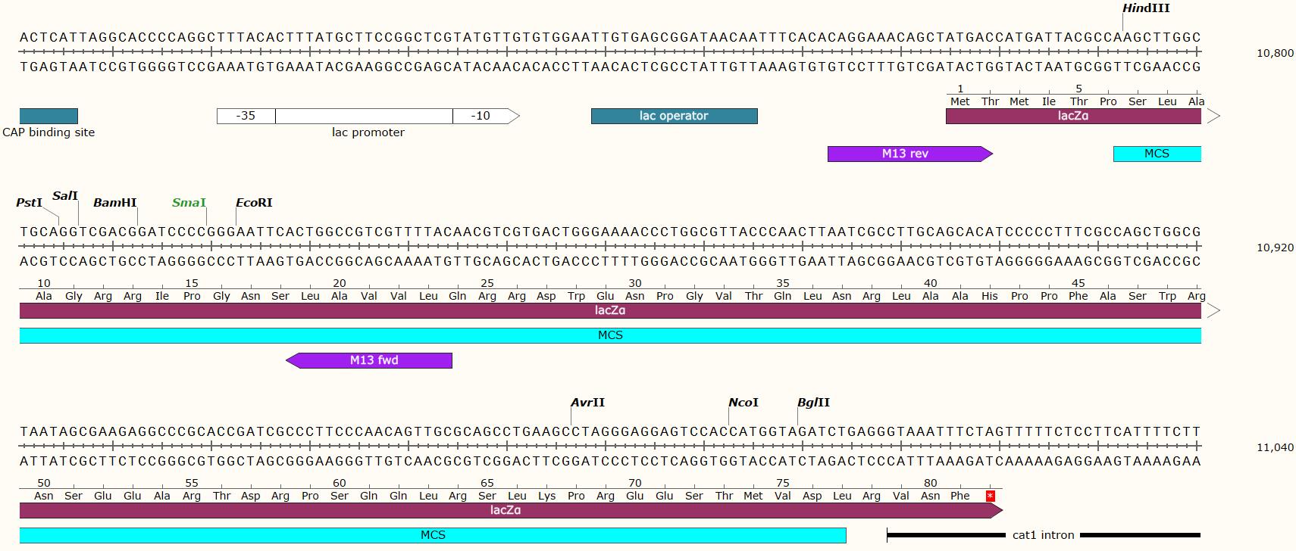
Task: Click the 10,920 position number
Action: click(1275, 247)
